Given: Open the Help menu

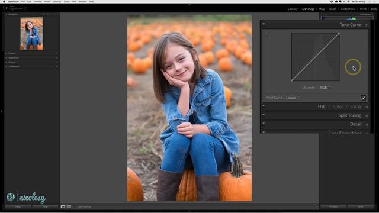Looking at the screenshot, I should (x=91, y=1).
